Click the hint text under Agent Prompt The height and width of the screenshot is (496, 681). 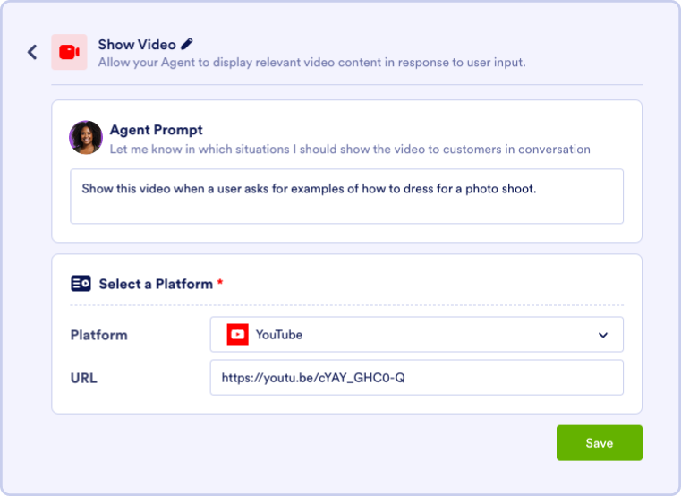(350, 150)
